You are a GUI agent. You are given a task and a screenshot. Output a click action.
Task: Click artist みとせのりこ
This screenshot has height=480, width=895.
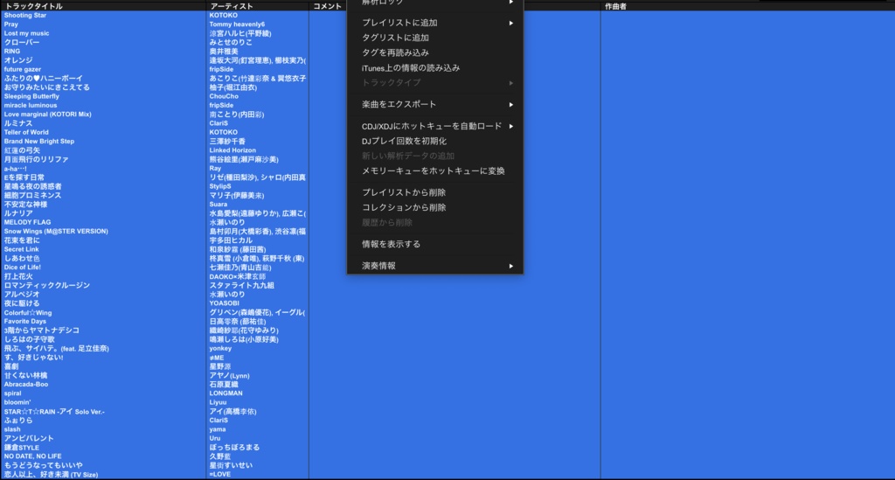tap(231, 42)
